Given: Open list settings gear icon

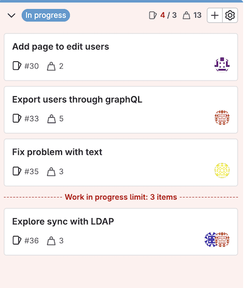Looking at the screenshot, I should coord(230,15).
